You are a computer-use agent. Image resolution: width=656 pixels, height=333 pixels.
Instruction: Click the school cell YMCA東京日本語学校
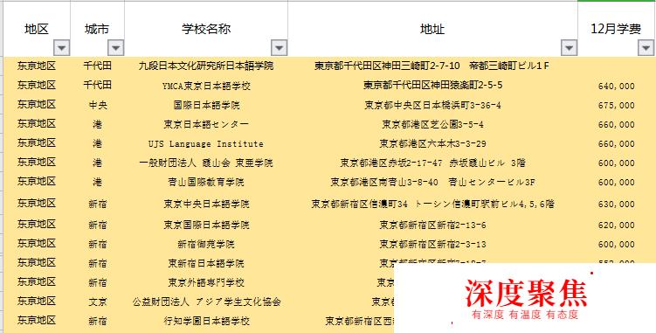click(206, 86)
